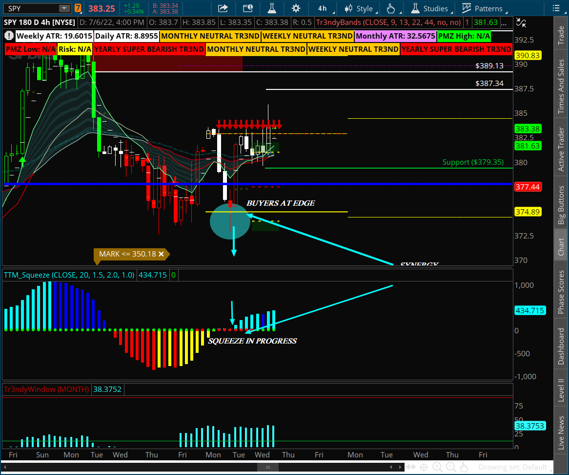This screenshot has height=475, width=569.
Task: Click the 434.715 squeeze value bubble
Action: coord(530,310)
